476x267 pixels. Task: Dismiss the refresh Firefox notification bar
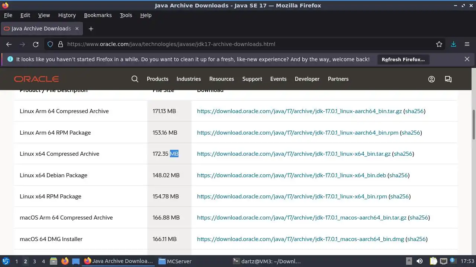coord(467,59)
